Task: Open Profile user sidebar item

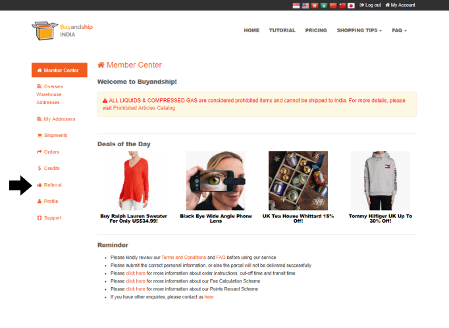Action: coord(47,202)
